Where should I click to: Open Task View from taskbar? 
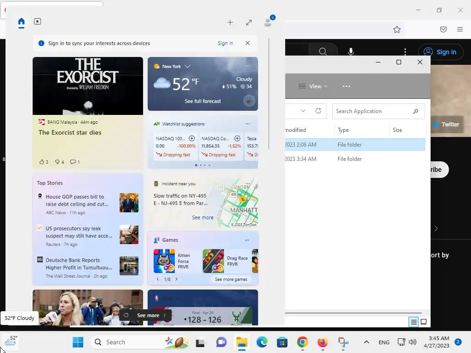(x=201, y=342)
